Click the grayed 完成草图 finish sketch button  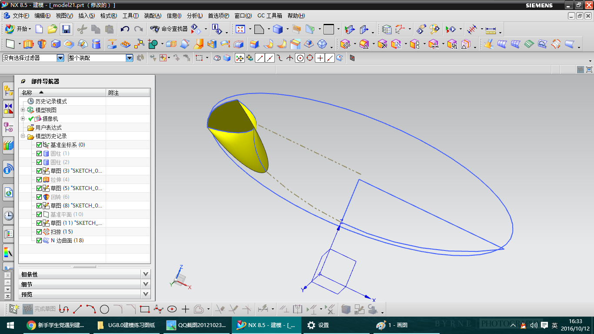pyautogui.click(x=39, y=309)
